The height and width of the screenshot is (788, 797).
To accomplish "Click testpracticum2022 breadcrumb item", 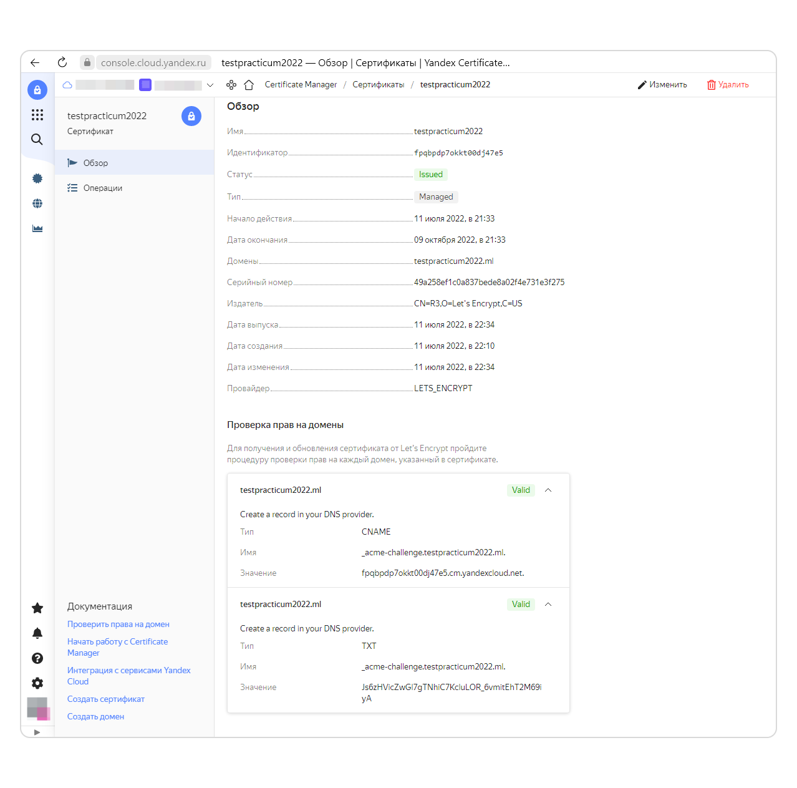I will point(455,85).
